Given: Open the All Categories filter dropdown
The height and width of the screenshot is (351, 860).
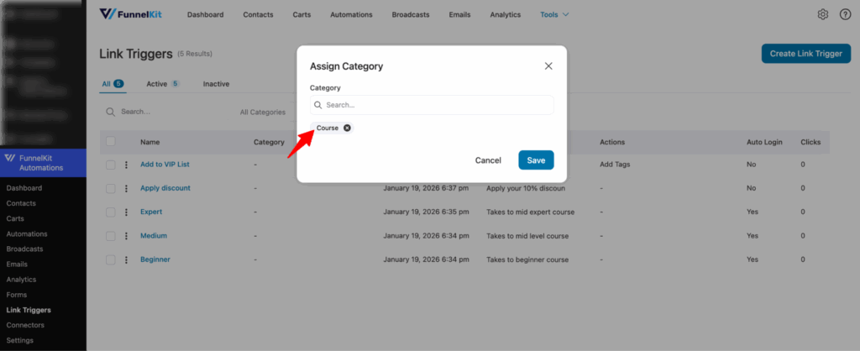Looking at the screenshot, I should (263, 112).
